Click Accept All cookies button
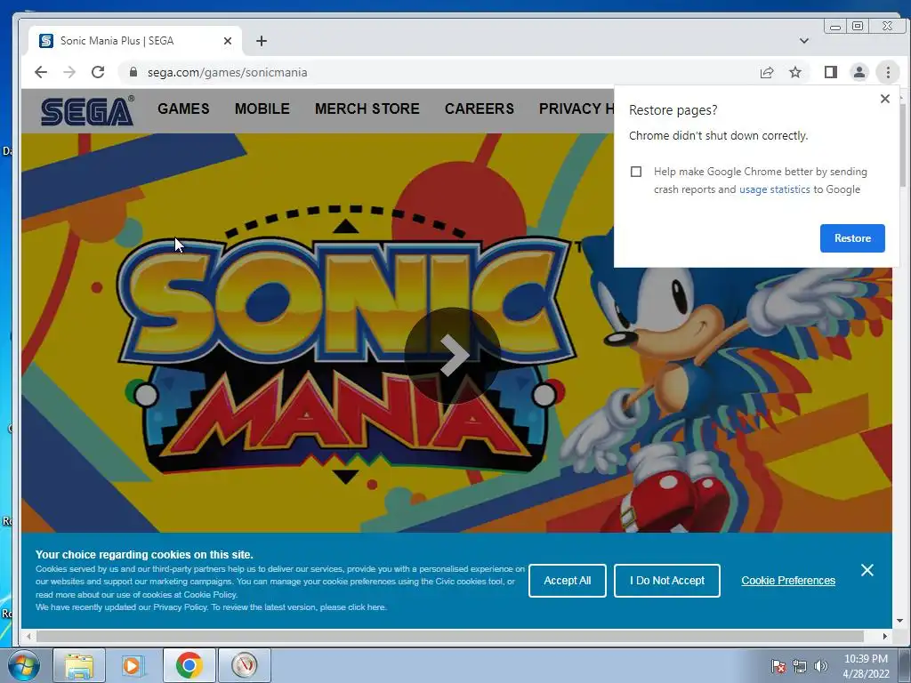This screenshot has width=911, height=683. tap(567, 580)
